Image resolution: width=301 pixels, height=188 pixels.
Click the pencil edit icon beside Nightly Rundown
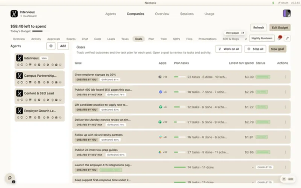pyautogui.click(x=287, y=38)
